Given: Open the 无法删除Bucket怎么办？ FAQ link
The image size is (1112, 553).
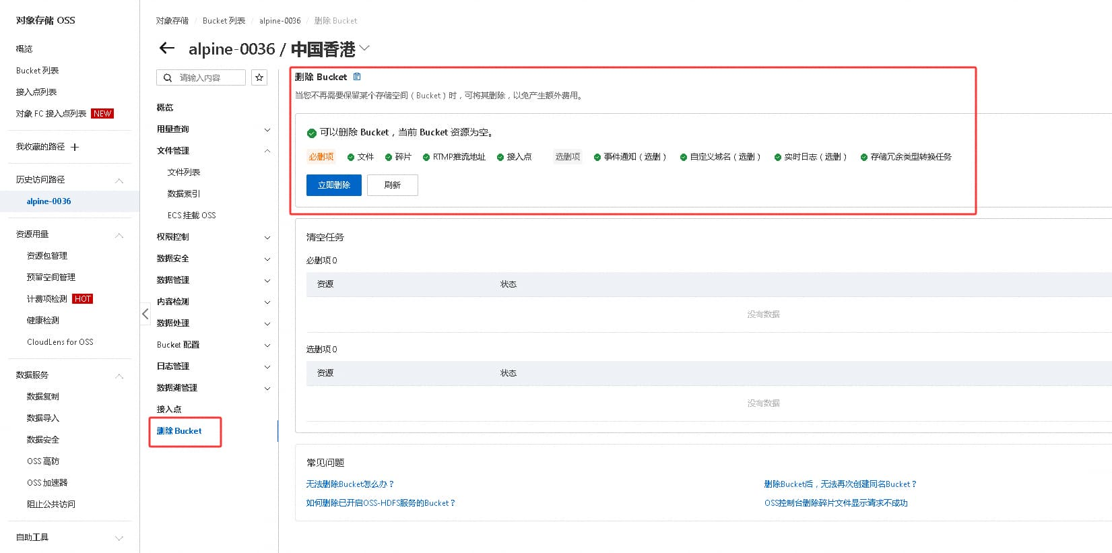Looking at the screenshot, I should coord(350,484).
